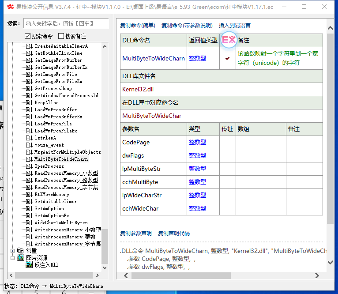Select ReadProcessMemory_字节集 tree item
The image size is (338, 294).
click(66, 187)
